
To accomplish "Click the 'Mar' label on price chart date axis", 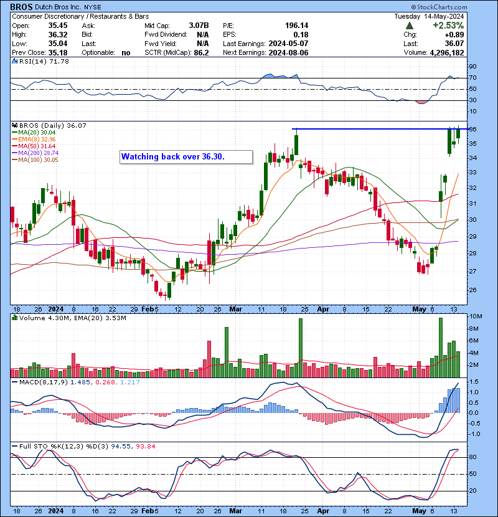I will 236,310.
